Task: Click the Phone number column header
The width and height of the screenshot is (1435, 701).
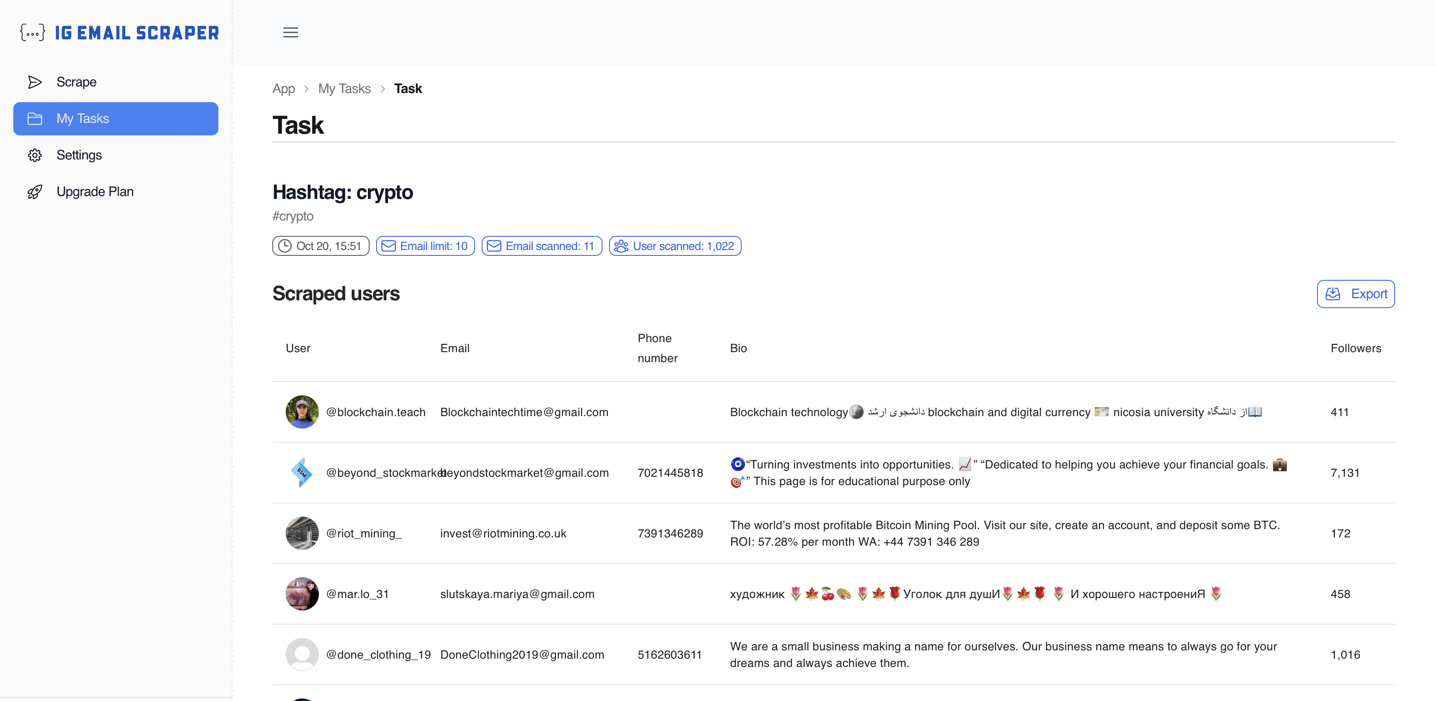Action: pyautogui.click(x=657, y=348)
